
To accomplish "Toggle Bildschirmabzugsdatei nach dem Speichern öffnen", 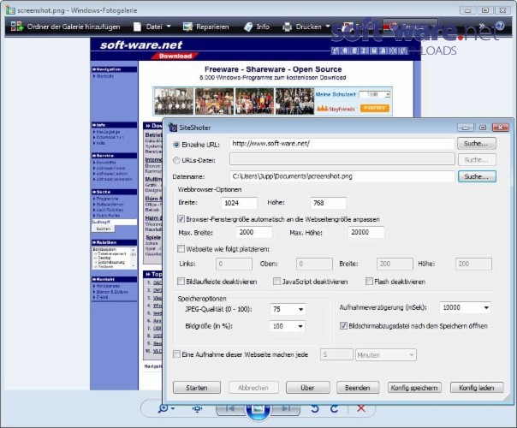I will [x=343, y=326].
